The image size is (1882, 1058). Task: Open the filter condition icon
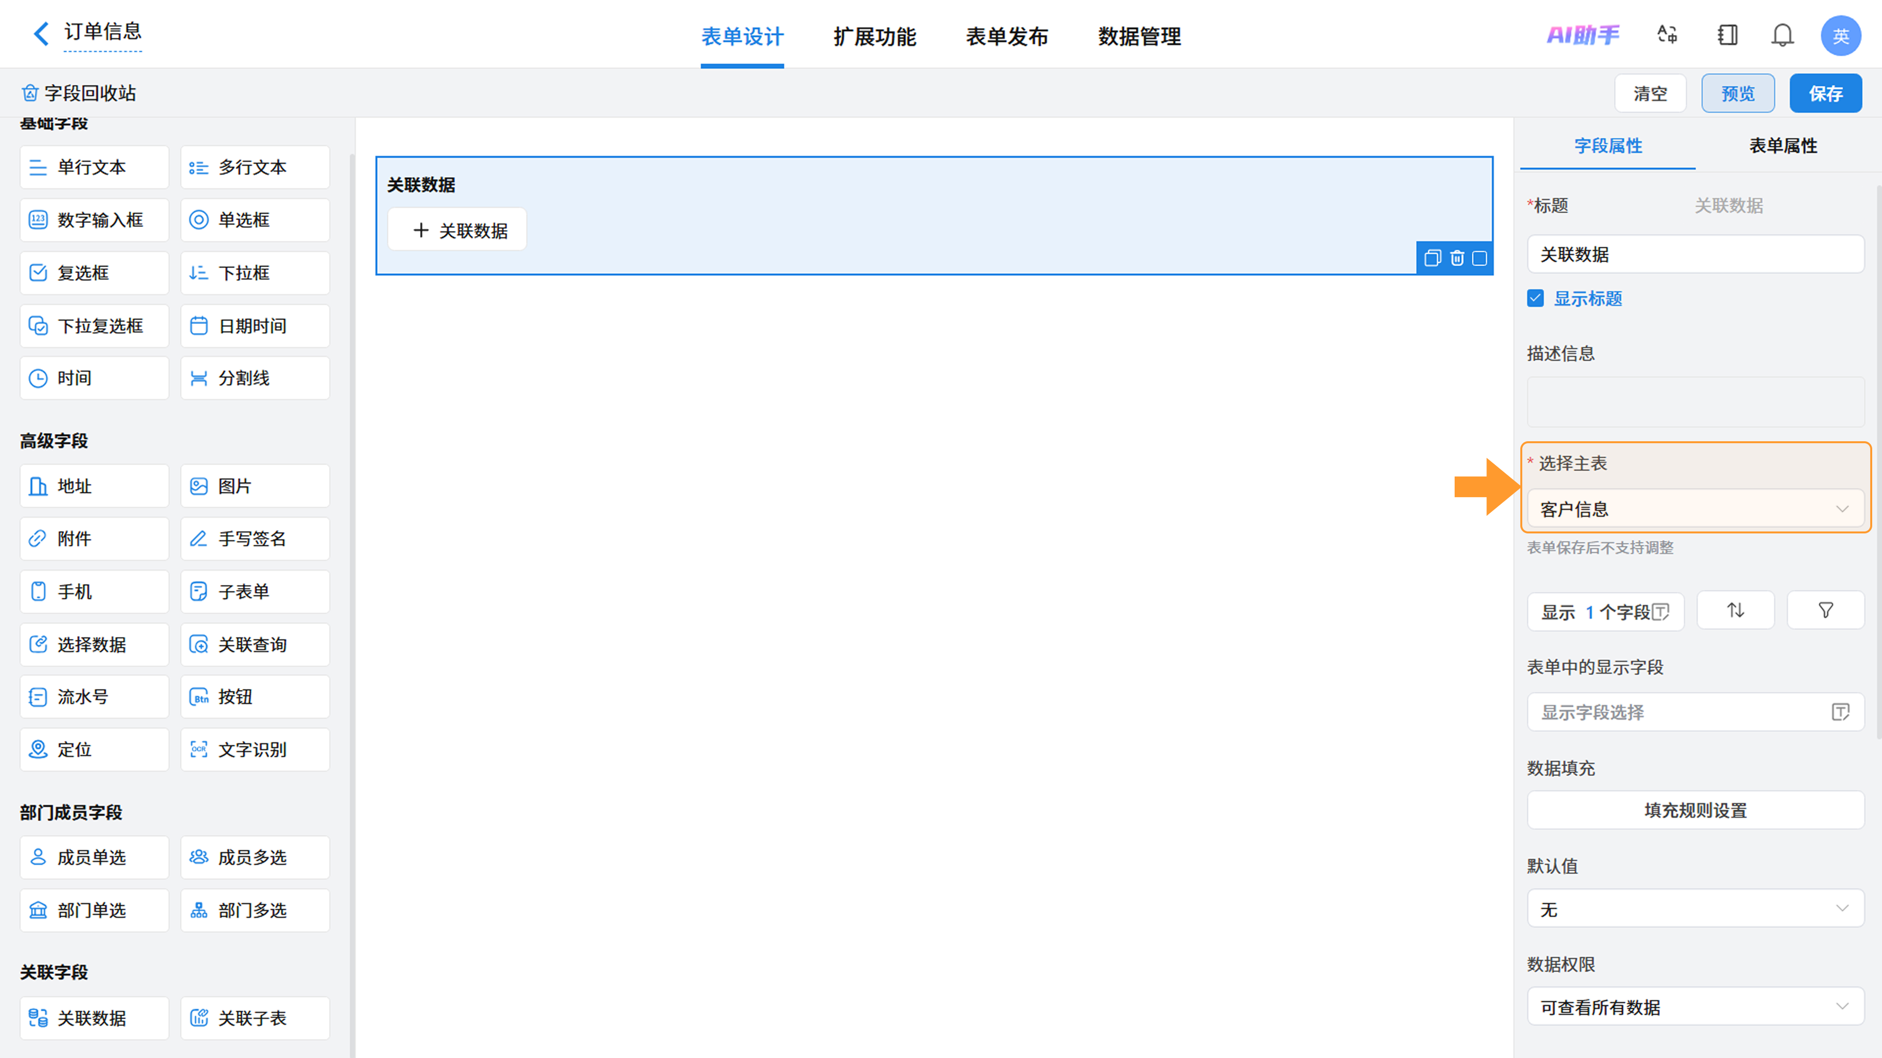tap(1825, 610)
